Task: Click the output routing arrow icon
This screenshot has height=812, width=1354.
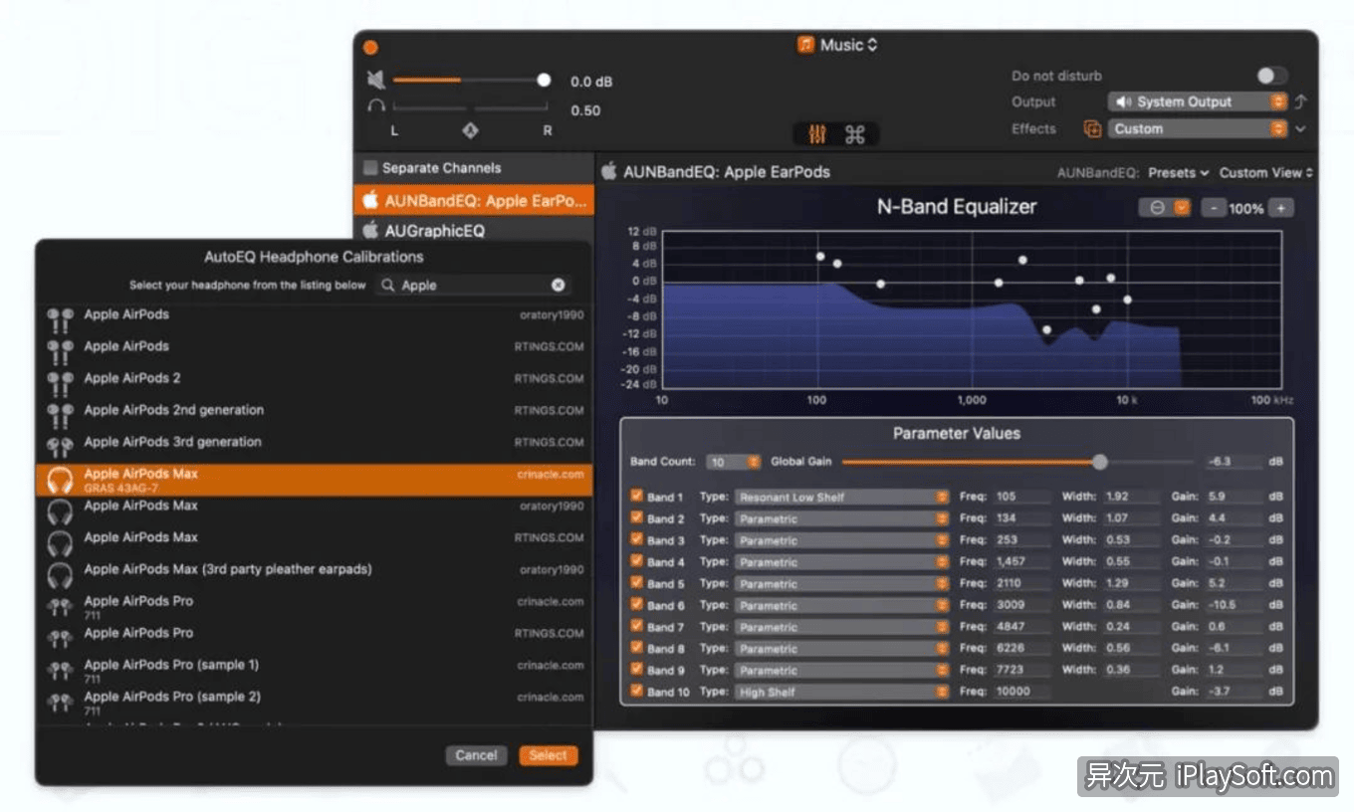Action: [x=1300, y=101]
